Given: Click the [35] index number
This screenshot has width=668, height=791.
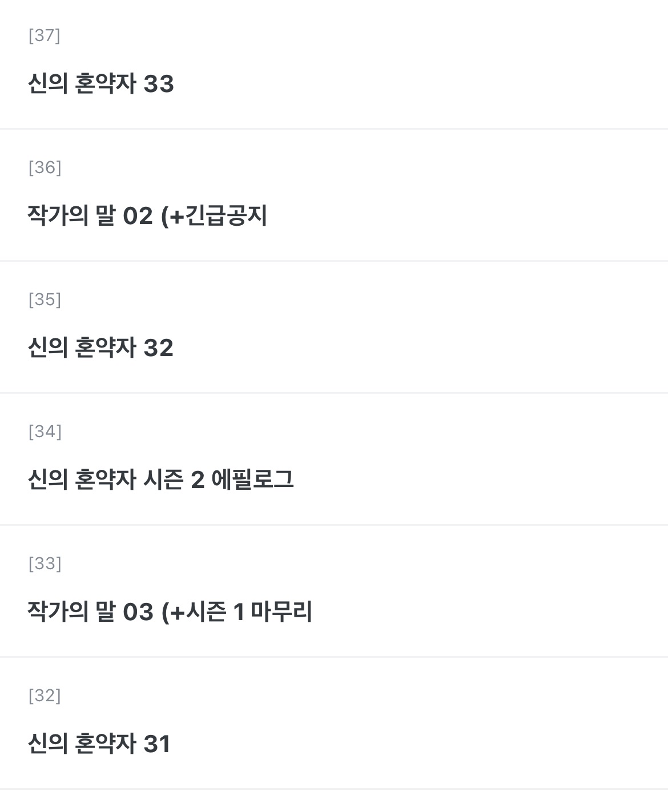Looking at the screenshot, I should [x=45, y=299].
